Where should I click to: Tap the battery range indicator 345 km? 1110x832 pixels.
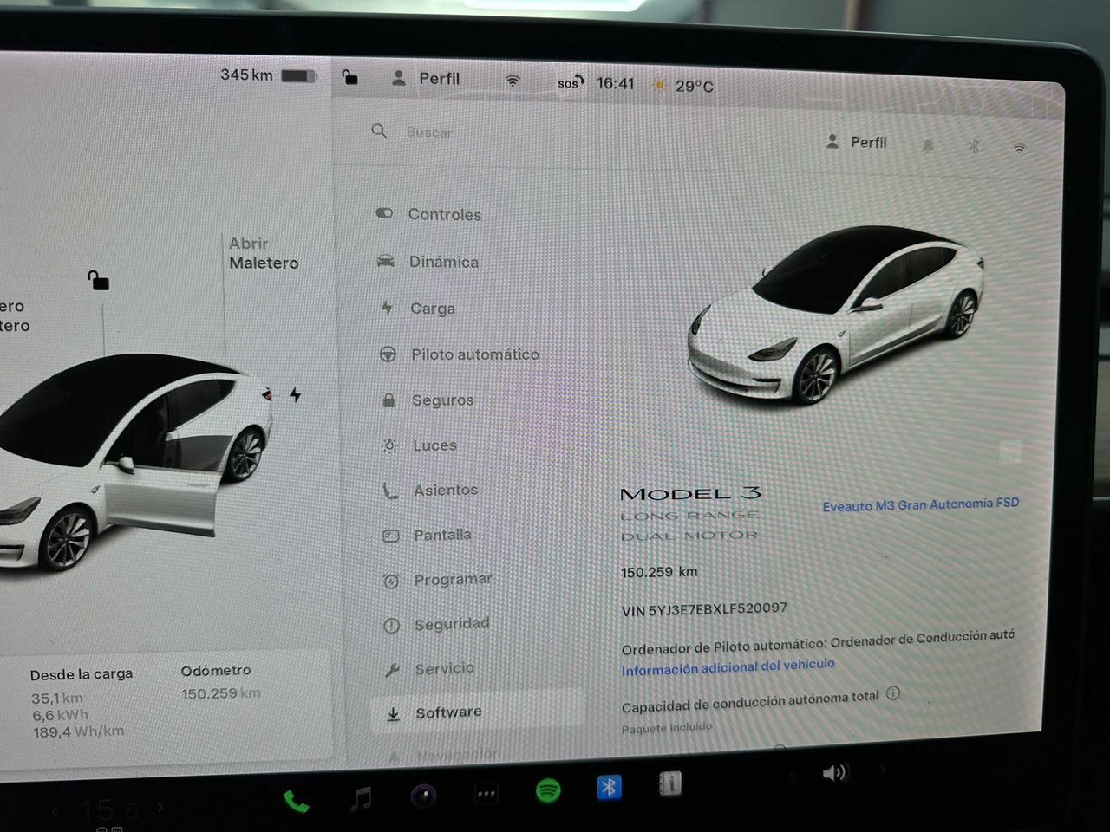point(268,75)
